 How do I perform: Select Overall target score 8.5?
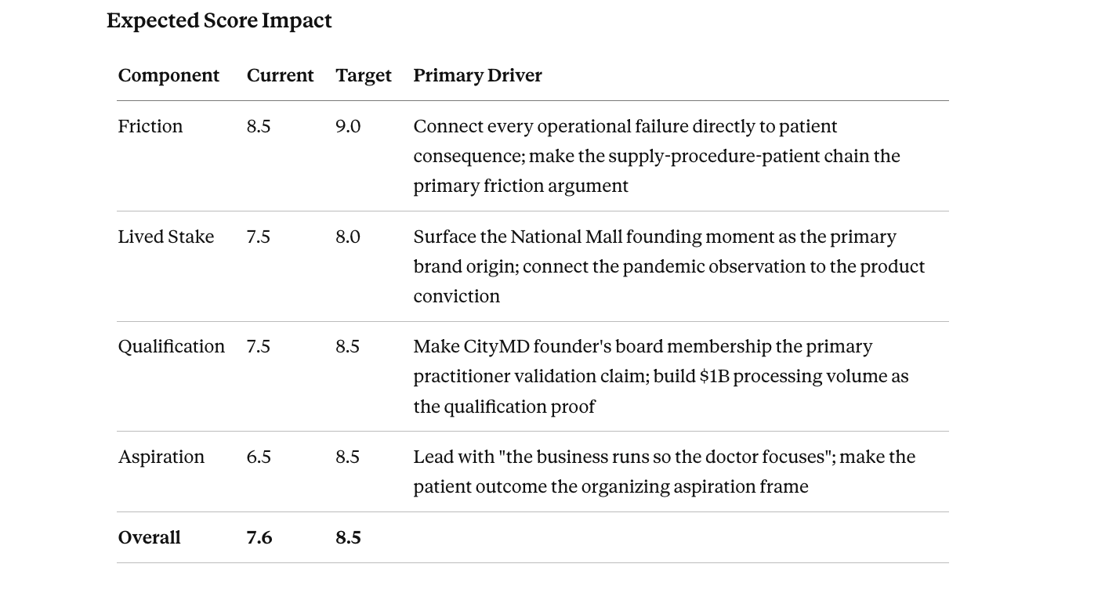[x=349, y=537]
